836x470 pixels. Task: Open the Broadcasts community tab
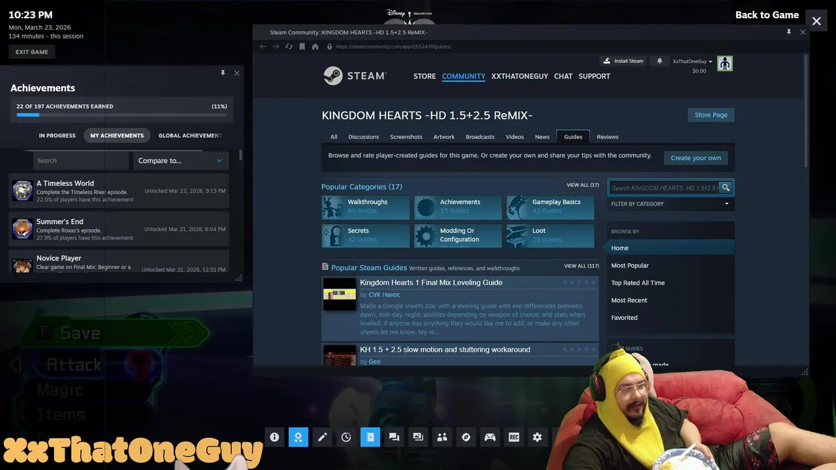point(480,137)
